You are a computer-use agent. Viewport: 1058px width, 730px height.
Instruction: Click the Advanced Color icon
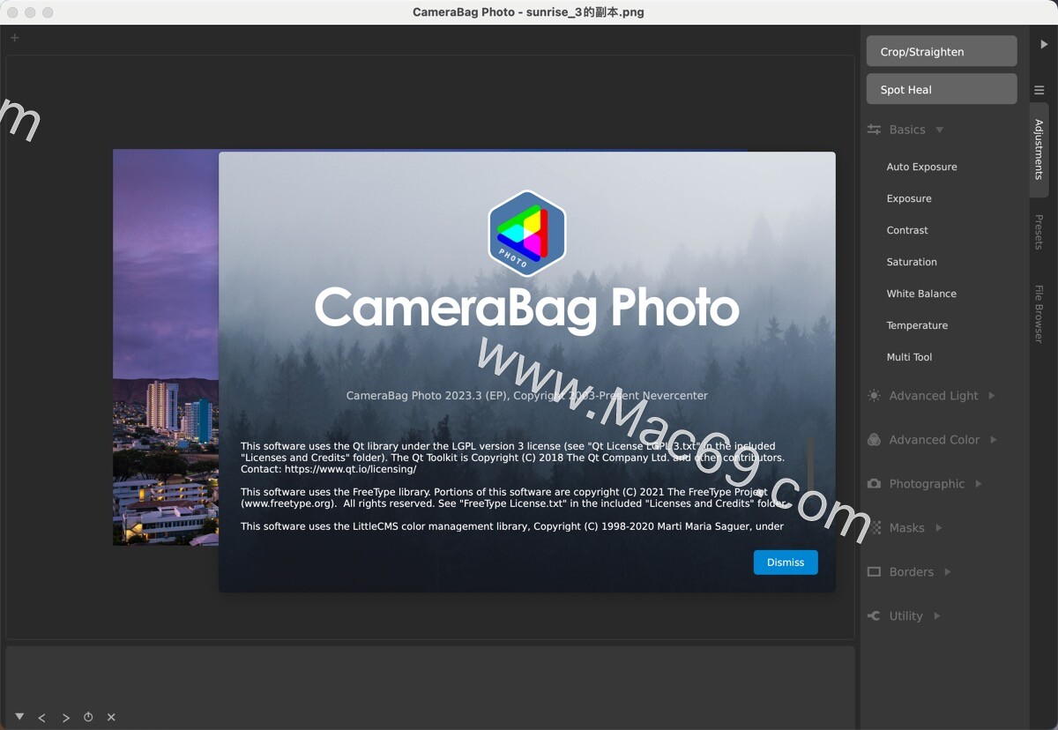(874, 439)
